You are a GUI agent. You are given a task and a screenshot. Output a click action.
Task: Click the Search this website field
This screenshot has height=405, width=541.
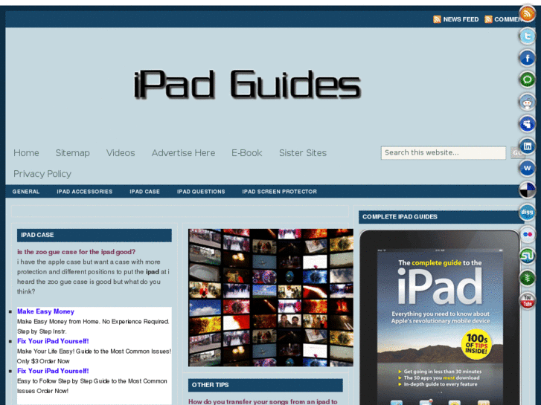(x=443, y=152)
